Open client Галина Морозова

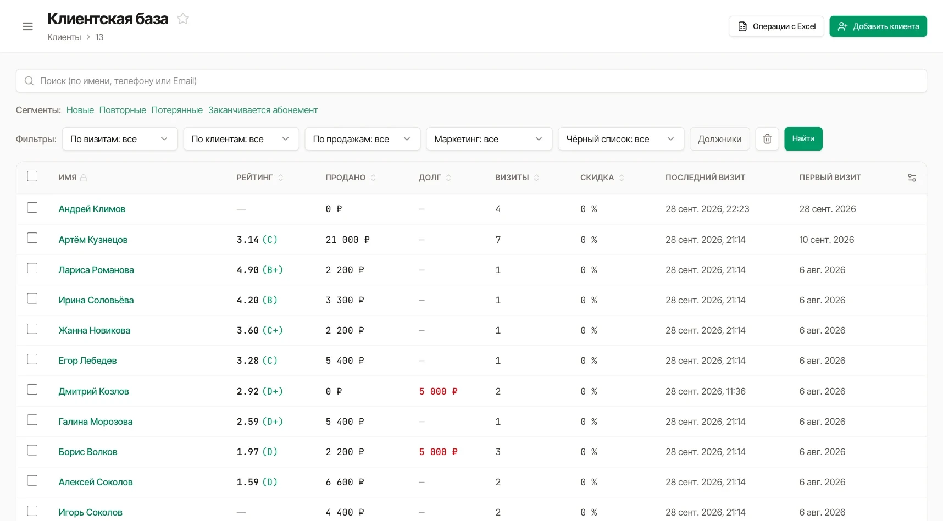point(96,422)
